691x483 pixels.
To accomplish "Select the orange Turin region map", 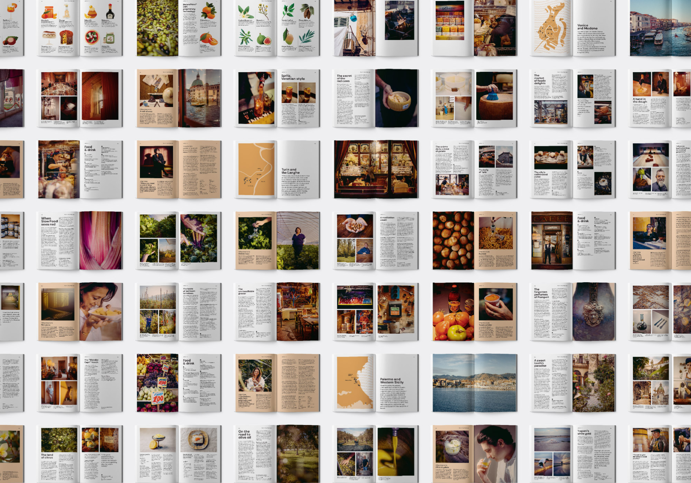I will (256, 169).
